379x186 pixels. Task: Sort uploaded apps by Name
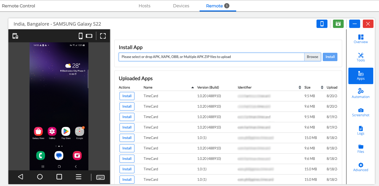[x=193, y=88]
